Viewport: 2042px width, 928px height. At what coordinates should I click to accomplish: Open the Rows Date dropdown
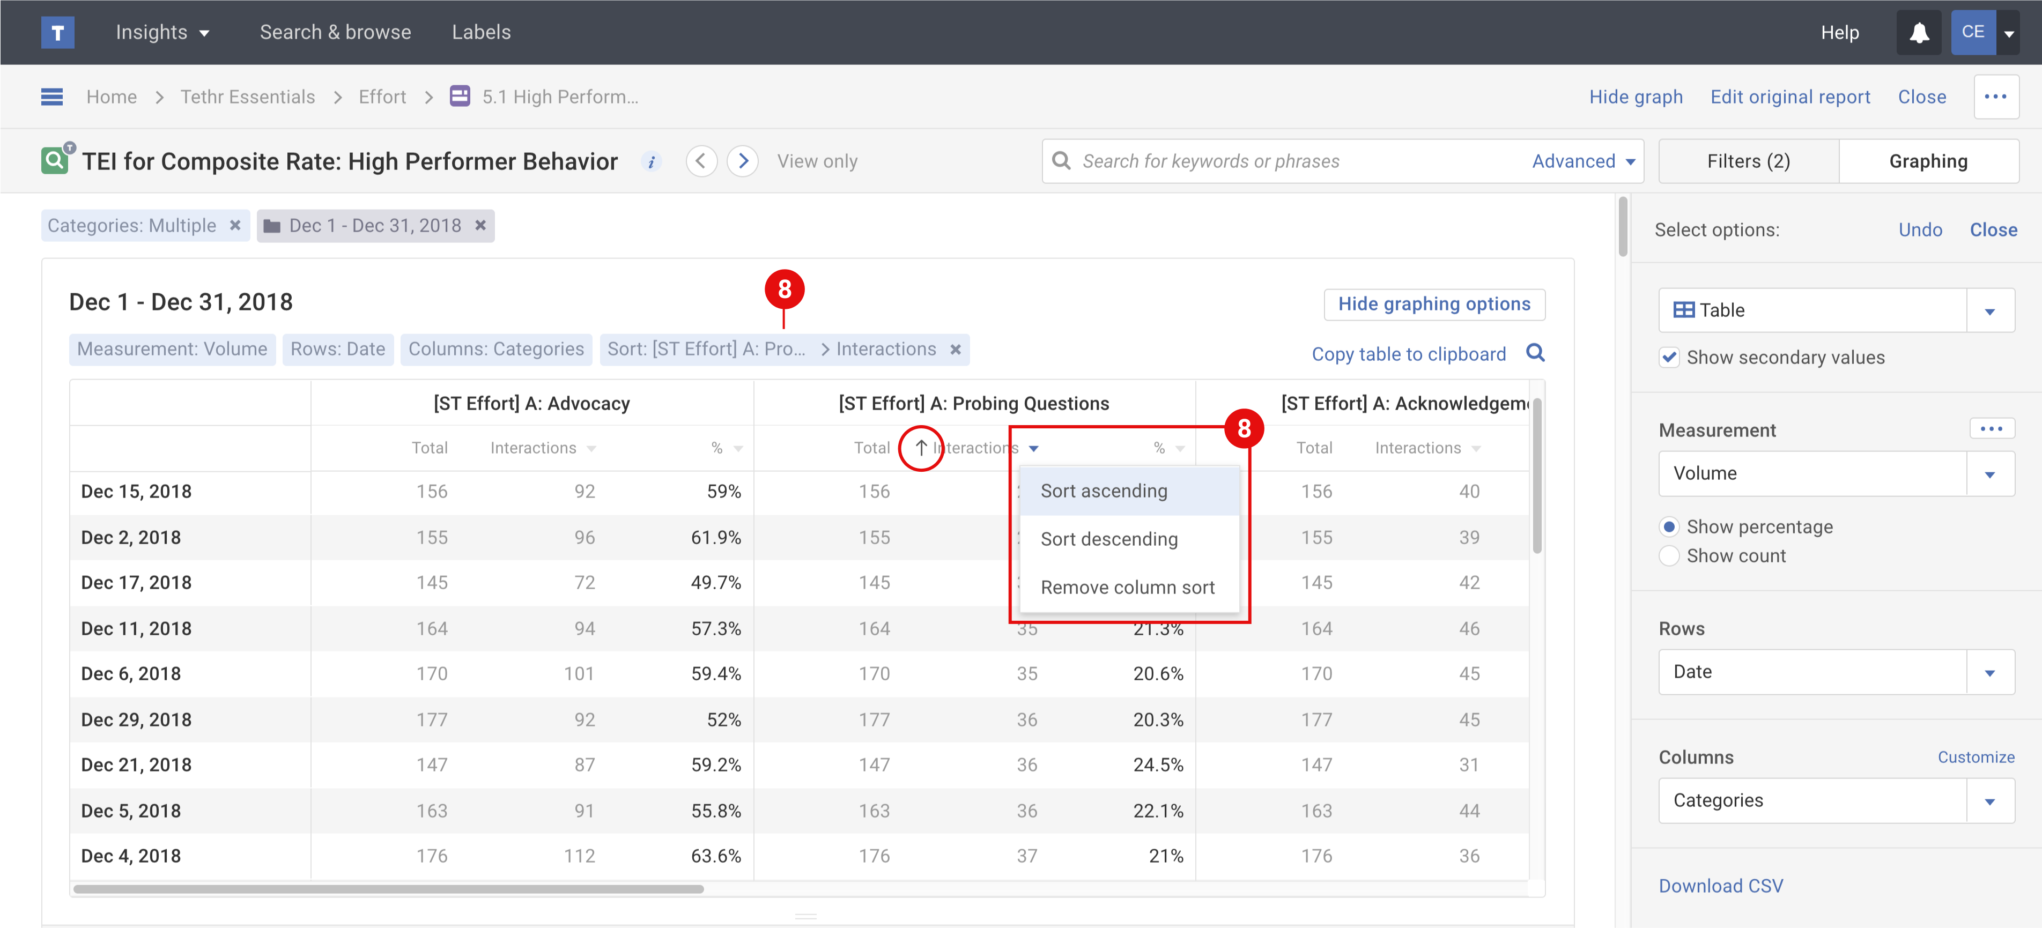[x=1989, y=672]
